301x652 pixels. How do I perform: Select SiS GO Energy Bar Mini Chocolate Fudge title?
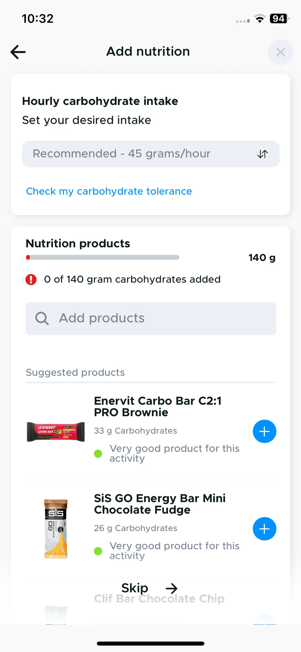(160, 504)
